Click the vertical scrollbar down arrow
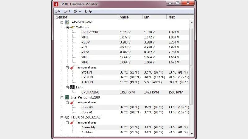 click(191, 133)
